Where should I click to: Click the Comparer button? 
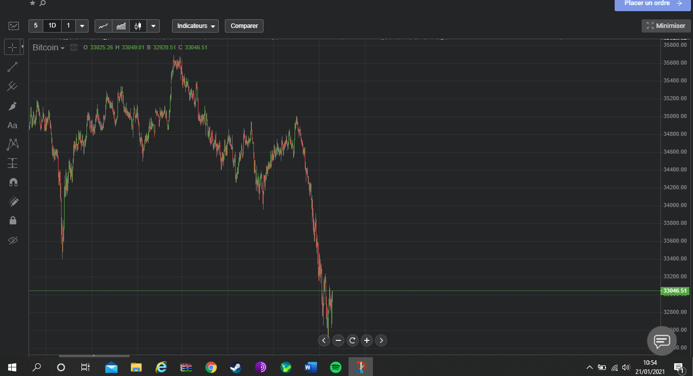tap(244, 26)
